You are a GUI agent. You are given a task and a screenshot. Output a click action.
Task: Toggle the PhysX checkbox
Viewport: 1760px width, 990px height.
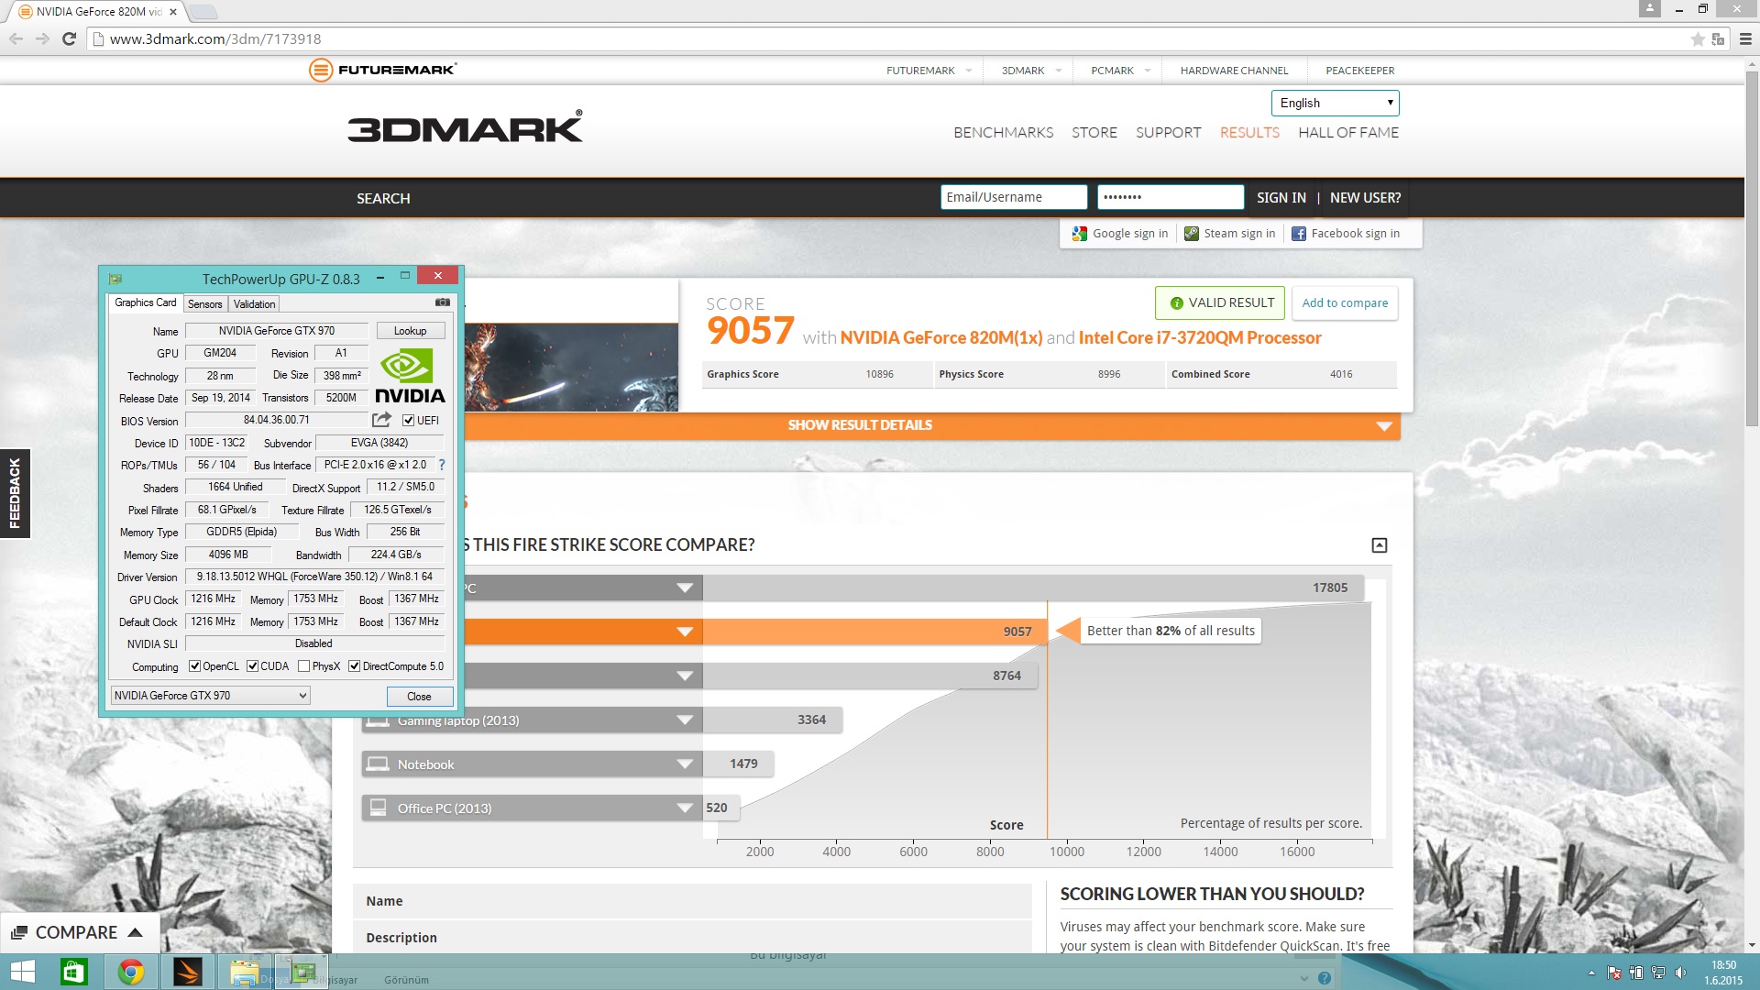pyautogui.click(x=303, y=666)
